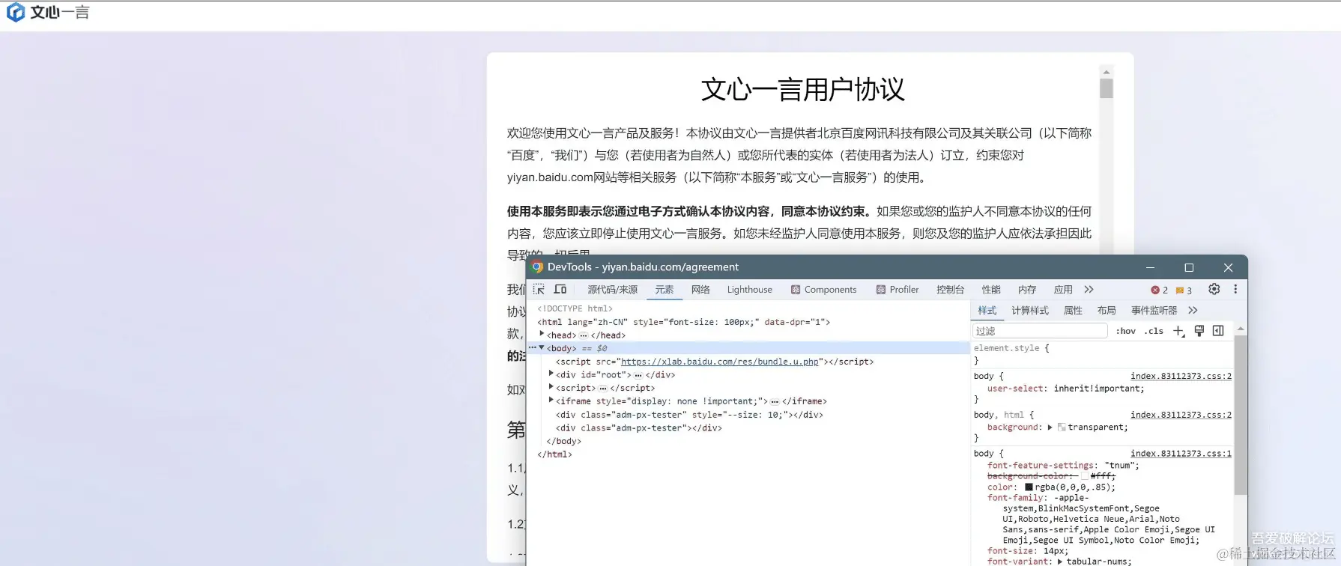Select the 样式 sidebar tab
1341x566 pixels.
point(987,311)
